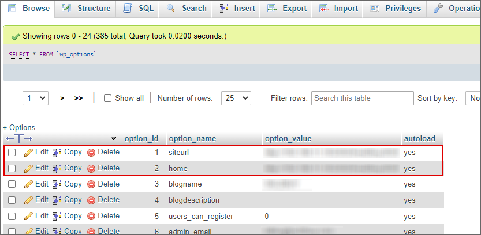The height and width of the screenshot is (235, 481).
Task: Click the Edit link for users_can_register
Action: 42,216
